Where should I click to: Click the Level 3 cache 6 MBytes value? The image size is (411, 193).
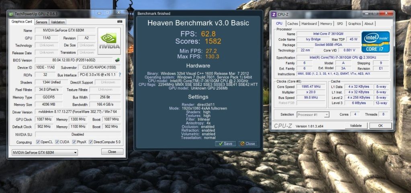[x=359, y=103]
